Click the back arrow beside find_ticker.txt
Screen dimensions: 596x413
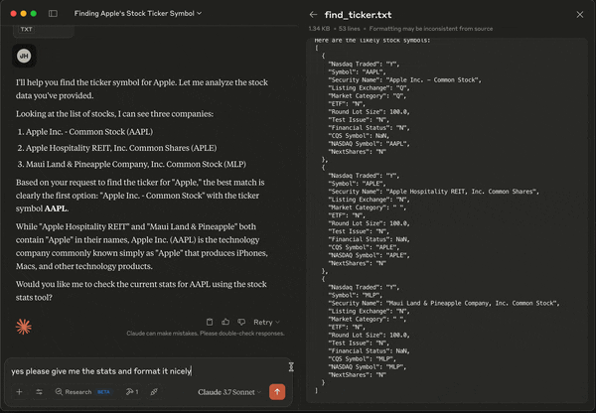pos(313,15)
